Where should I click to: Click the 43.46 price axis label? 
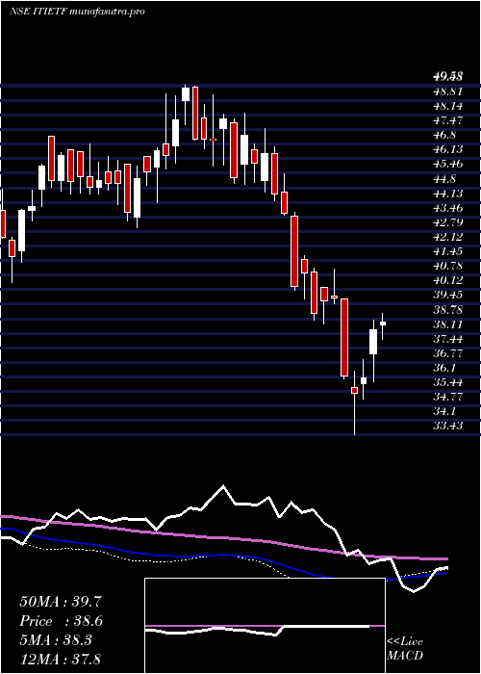click(448, 208)
